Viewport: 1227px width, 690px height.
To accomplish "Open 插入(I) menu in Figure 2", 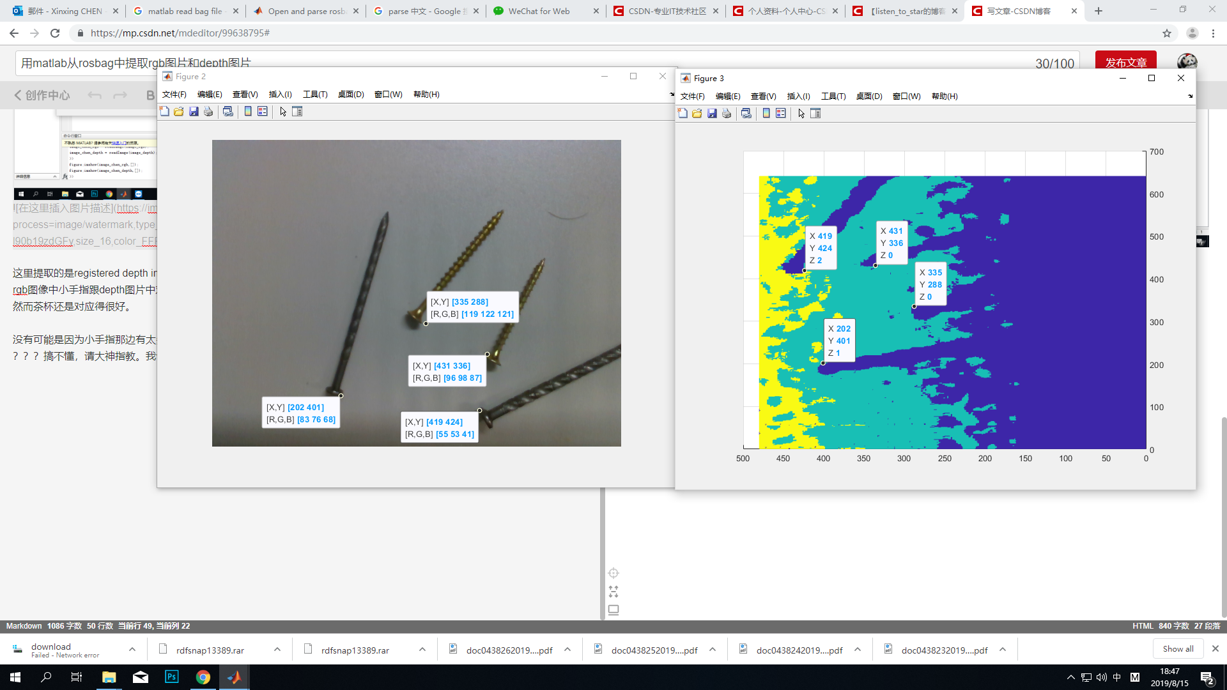I will [280, 95].
